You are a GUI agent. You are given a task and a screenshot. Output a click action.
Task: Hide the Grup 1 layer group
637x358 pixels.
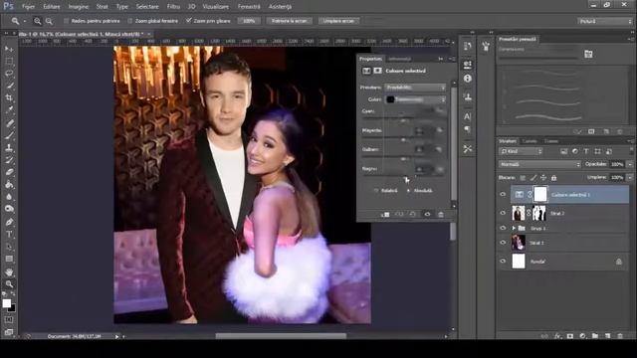[x=503, y=228]
